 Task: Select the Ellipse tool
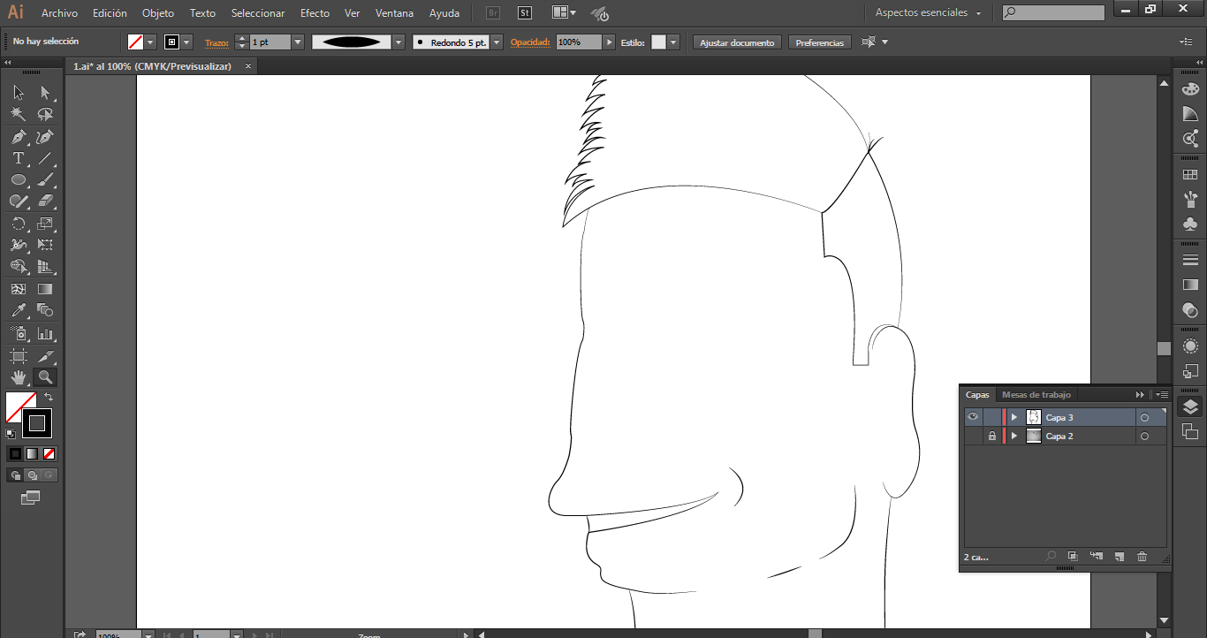tap(18, 180)
